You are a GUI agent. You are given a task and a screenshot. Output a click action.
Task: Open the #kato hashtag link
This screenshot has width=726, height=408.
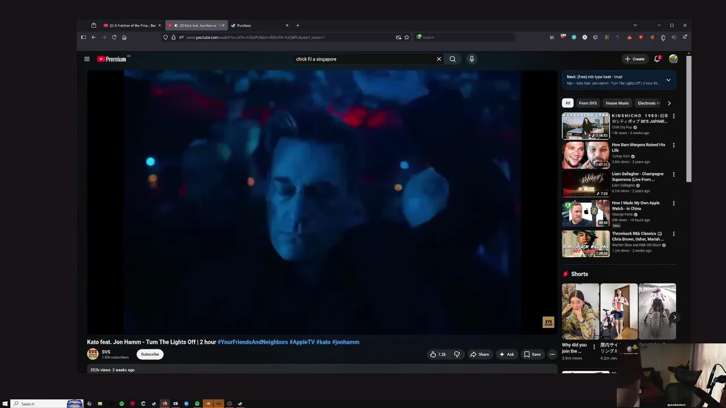point(323,342)
